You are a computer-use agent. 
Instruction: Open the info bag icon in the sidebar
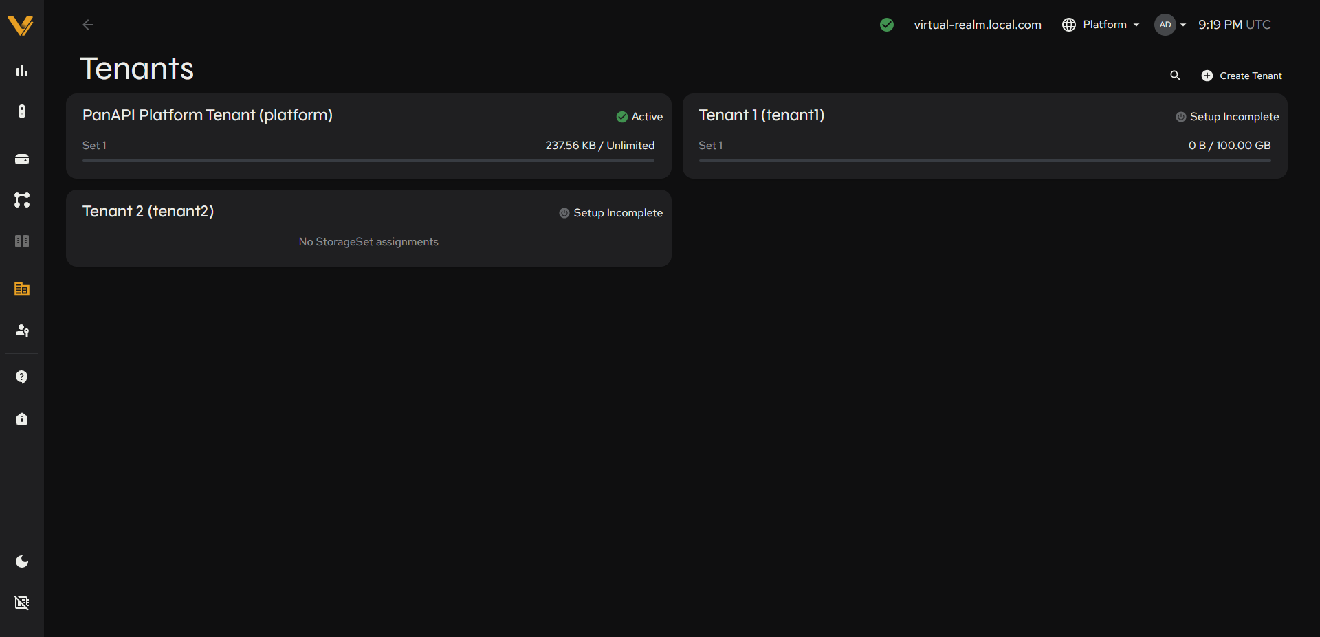[22, 418]
